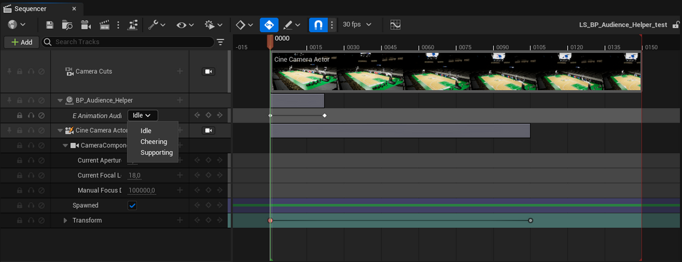This screenshot has width=682, height=262.
Task: Expand the Transform track
Action: click(66, 220)
